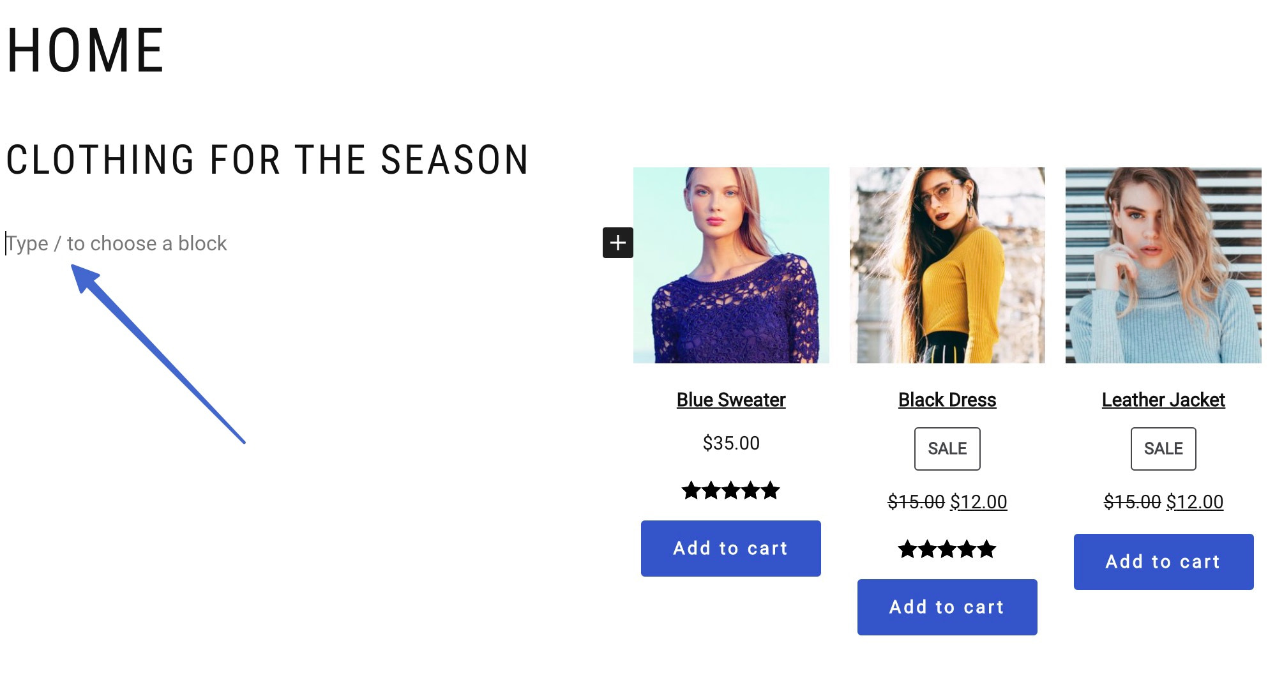Click the SALE badge under Leather Jacket

pos(1163,449)
